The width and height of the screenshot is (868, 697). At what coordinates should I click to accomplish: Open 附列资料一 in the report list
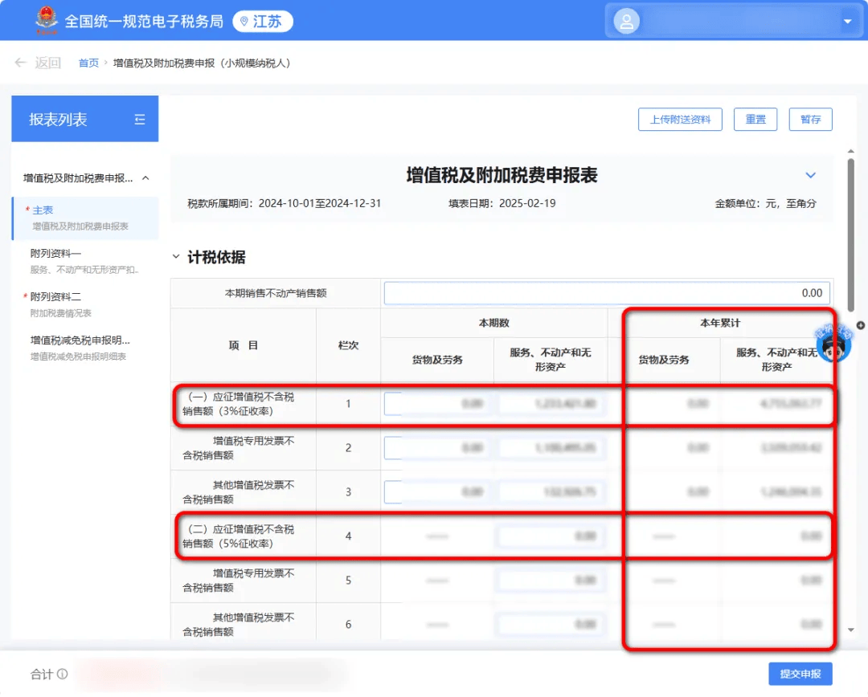86,261
